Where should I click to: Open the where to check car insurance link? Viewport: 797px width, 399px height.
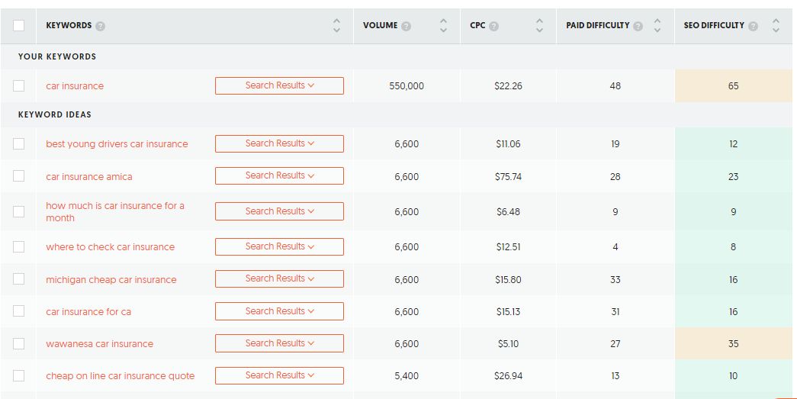pos(110,247)
